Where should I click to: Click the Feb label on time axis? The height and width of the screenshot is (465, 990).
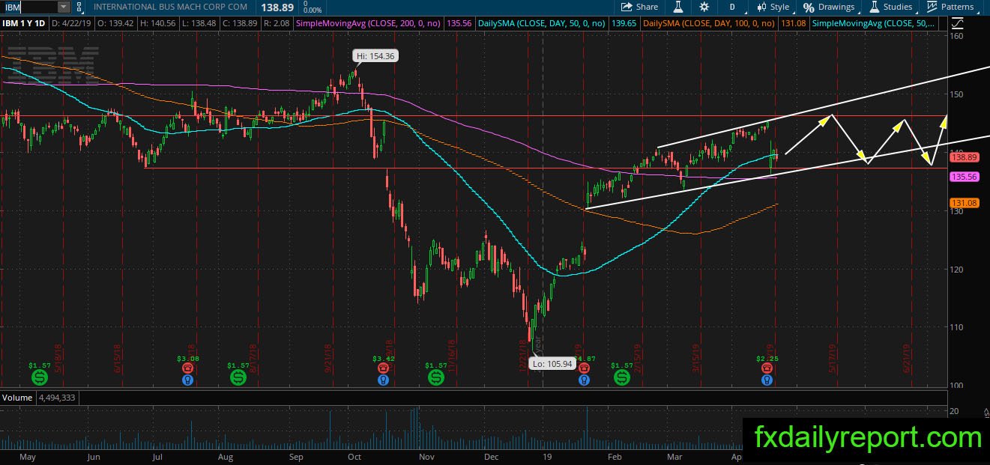click(x=615, y=456)
